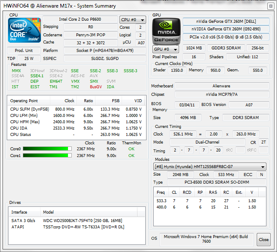Click the 4096 MB memory size field
This screenshot has height=252, width=277.
click(x=188, y=118)
